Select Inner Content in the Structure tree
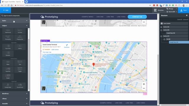 (x=174, y=24)
